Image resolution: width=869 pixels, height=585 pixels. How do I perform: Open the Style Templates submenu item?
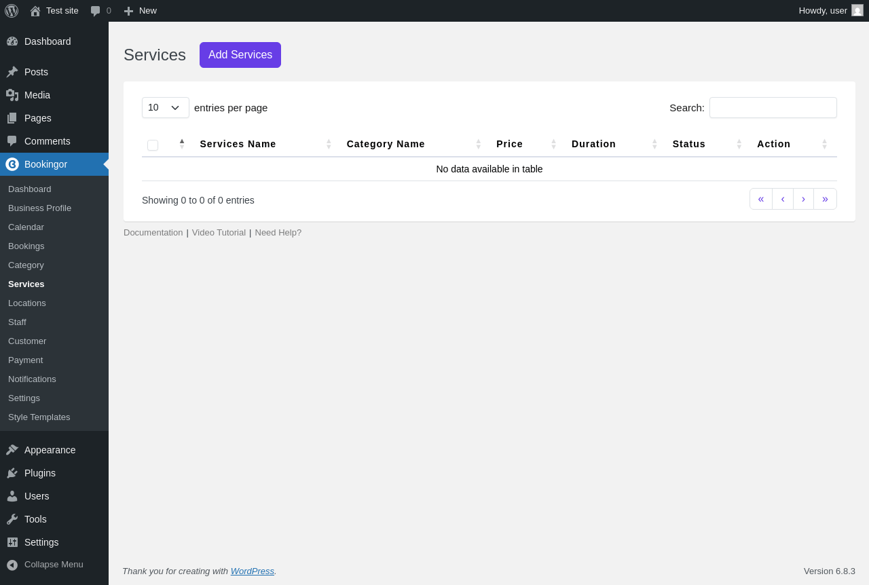(x=39, y=417)
